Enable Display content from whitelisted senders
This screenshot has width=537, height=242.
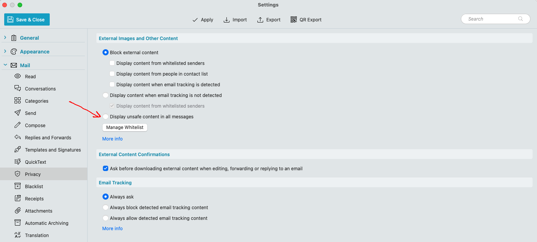click(x=112, y=63)
